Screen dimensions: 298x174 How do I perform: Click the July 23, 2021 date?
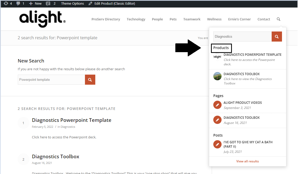coord(233,152)
